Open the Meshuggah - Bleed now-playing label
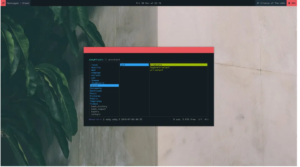This screenshot has width=300, height=167. pyautogui.click(x=18, y=3)
